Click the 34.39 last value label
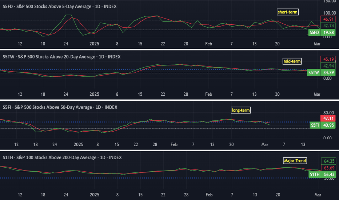339x200 pixels. pyautogui.click(x=328, y=73)
